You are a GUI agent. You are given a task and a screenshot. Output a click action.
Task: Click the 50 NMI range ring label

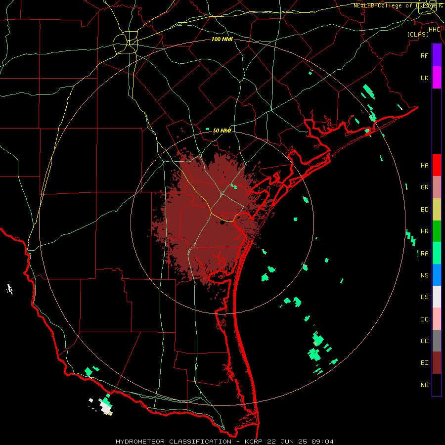pyautogui.click(x=222, y=131)
